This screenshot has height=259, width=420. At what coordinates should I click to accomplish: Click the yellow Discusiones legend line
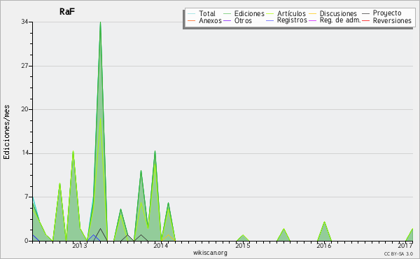coord(313,13)
